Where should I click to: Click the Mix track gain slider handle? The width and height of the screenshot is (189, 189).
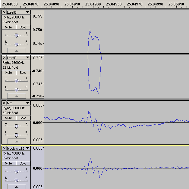pyautogui.click(x=16, y=126)
